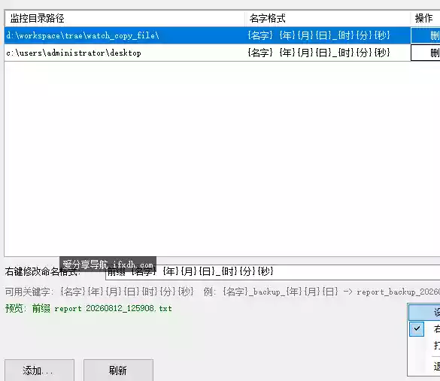Screen dimensions: 440x381
Task: Delete the c:\users\administrator\desktop row entry
Action: (x=426, y=53)
